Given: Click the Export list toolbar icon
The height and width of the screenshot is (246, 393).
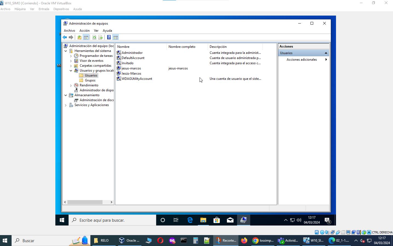Looking at the screenshot, I should 101,37.
